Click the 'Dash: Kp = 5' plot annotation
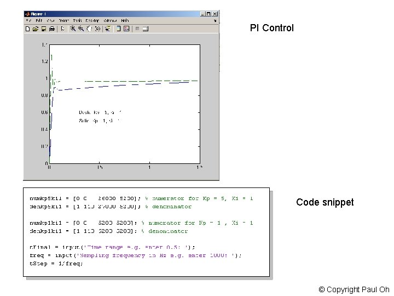 click(100, 112)
